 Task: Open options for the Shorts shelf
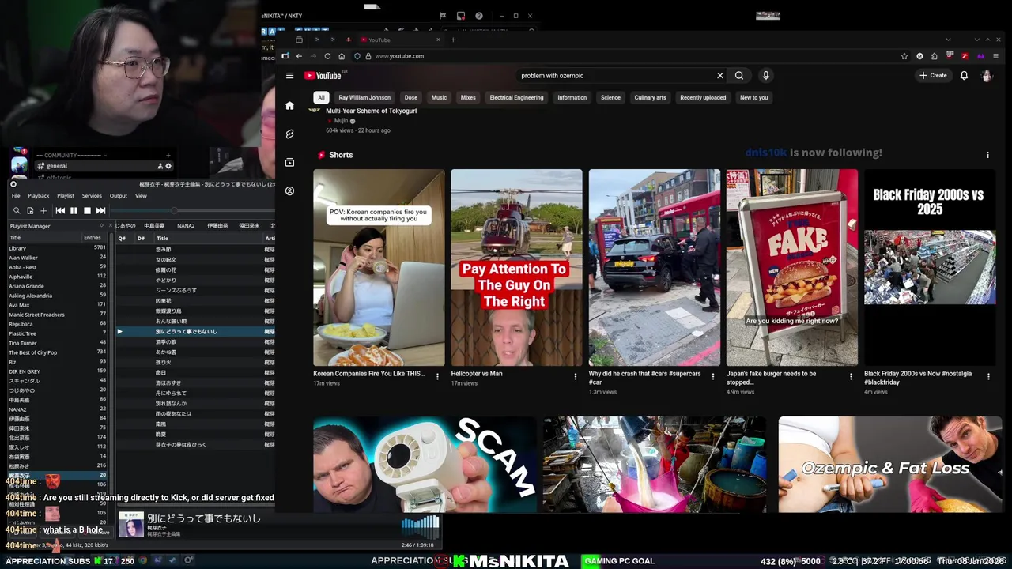pyautogui.click(x=987, y=155)
